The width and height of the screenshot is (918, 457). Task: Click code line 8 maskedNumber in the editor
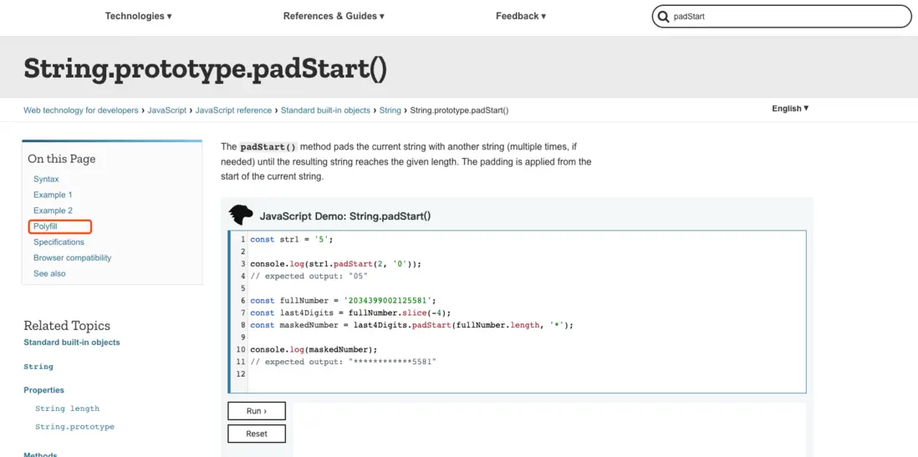click(x=411, y=325)
